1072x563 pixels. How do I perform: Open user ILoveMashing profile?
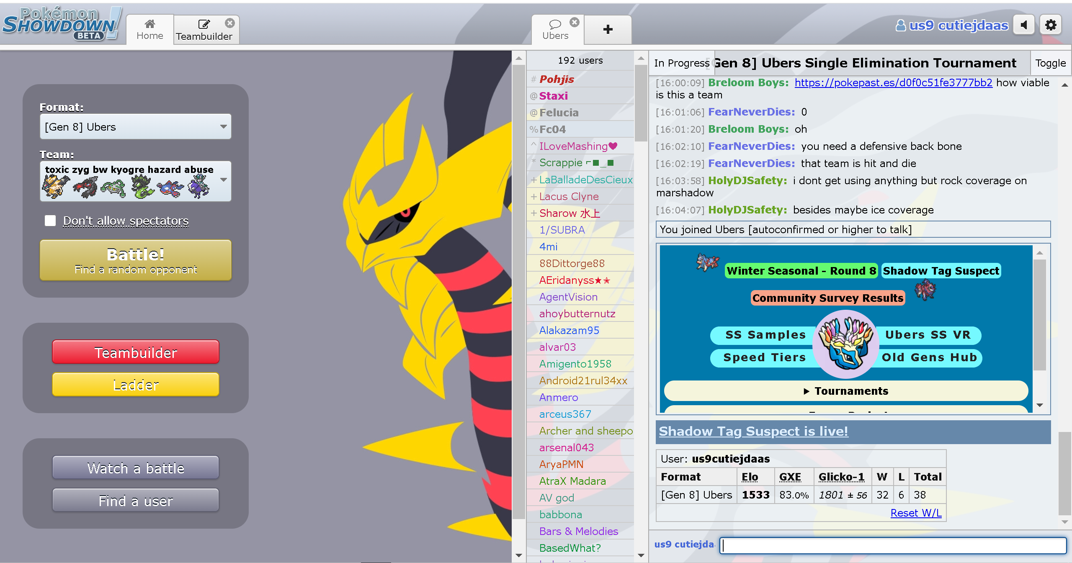[x=580, y=146]
